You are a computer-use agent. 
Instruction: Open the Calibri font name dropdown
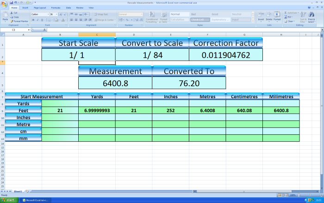47,14
